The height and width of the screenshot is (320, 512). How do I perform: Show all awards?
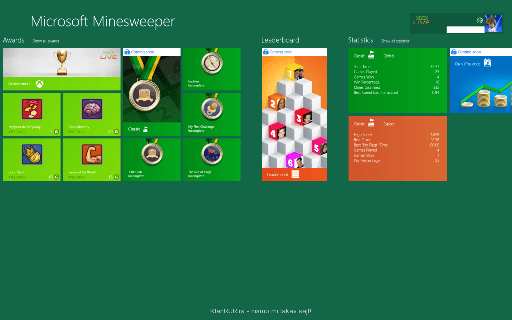pyautogui.click(x=46, y=41)
